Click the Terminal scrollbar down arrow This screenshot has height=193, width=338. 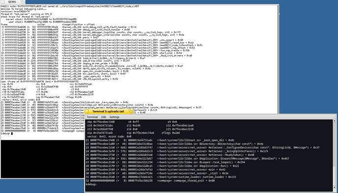click(x=335, y=188)
